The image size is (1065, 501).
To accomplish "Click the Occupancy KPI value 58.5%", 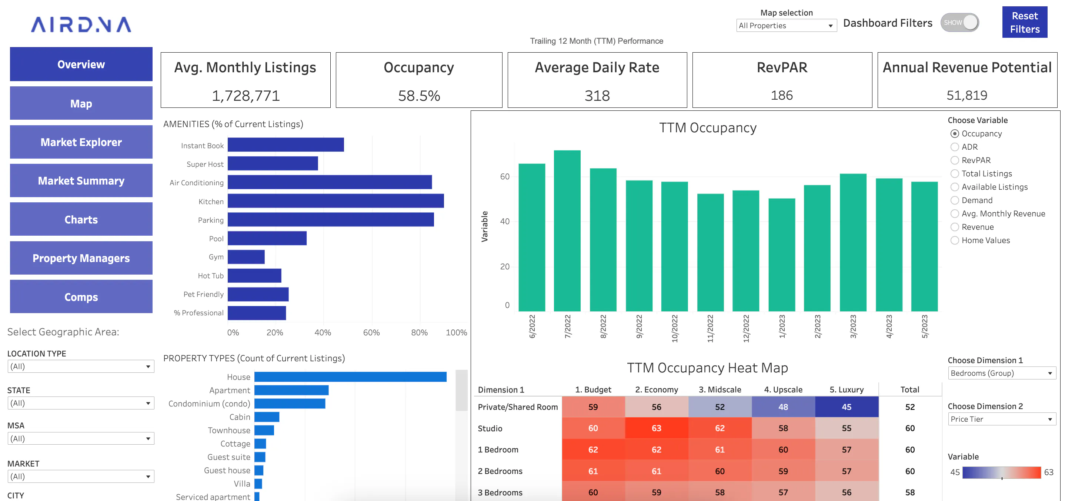I will [419, 96].
